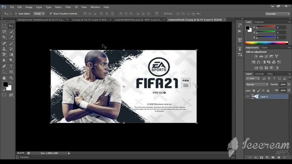Toggle Lock image pixels brush icon
This screenshot has width=292, height=164.
259,91
